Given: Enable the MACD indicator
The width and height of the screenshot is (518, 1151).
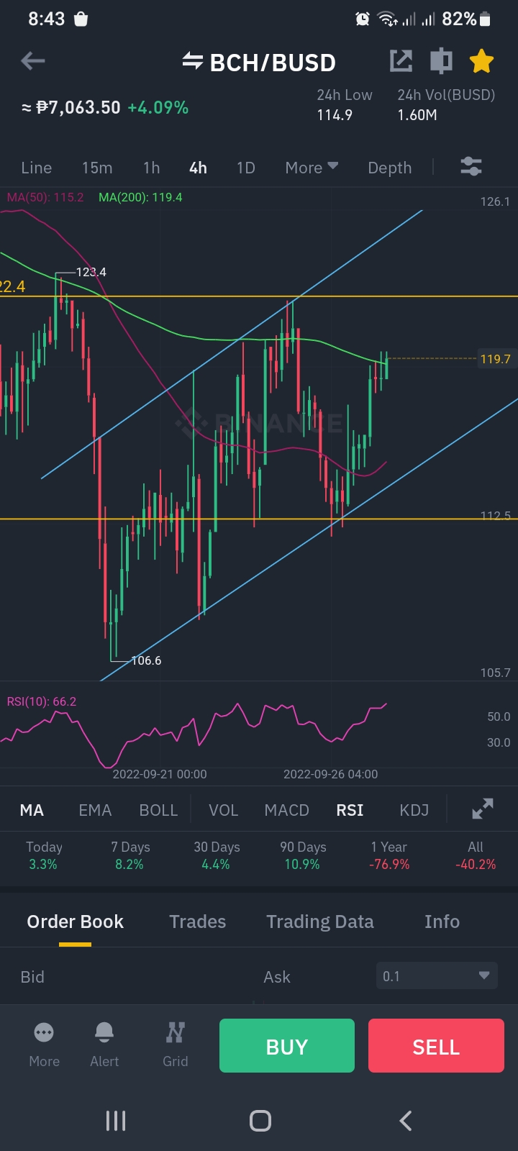Looking at the screenshot, I should point(286,810).
